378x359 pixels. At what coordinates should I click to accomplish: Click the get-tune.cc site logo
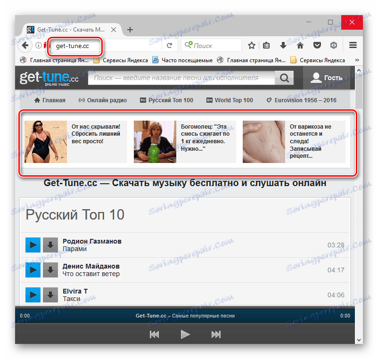[49, 78]
